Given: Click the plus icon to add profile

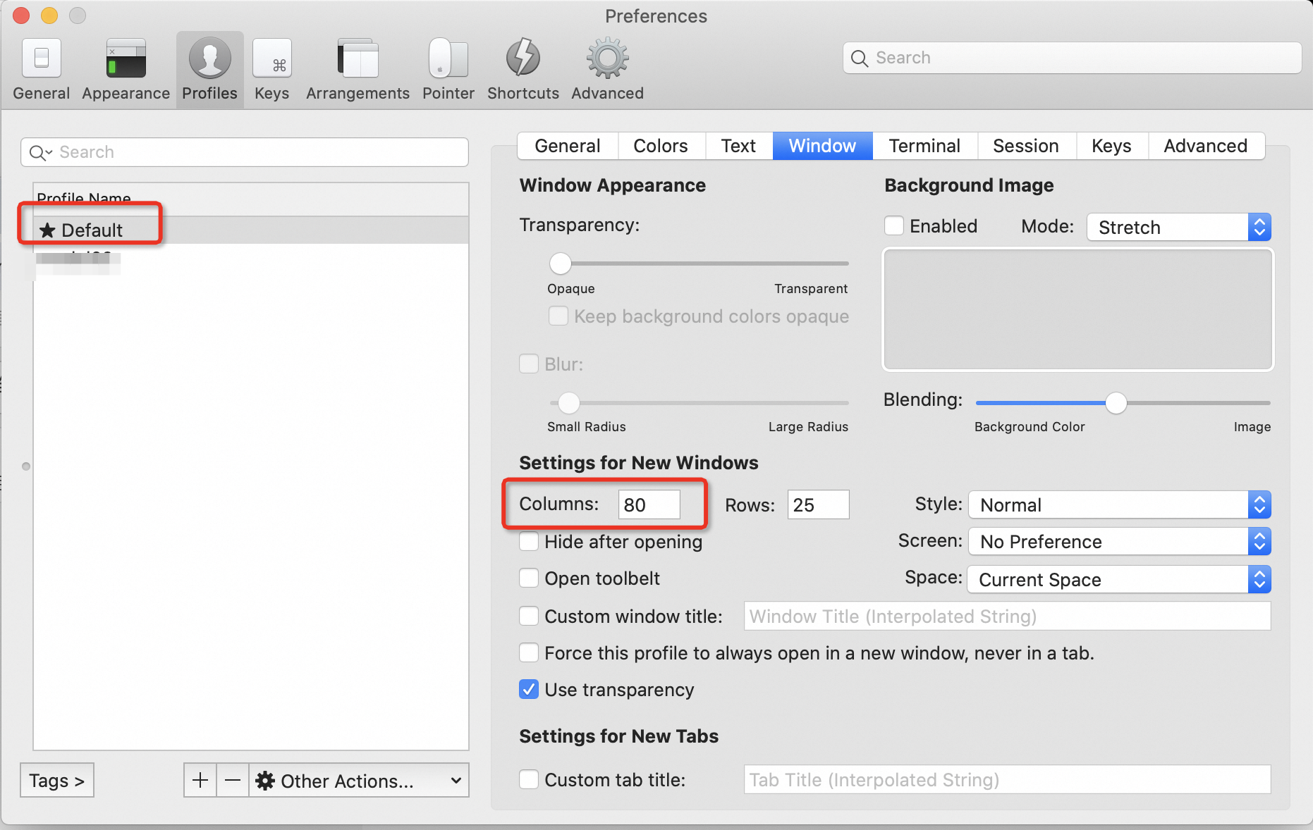Looking at the screenshot, I should tap(200, 780).
